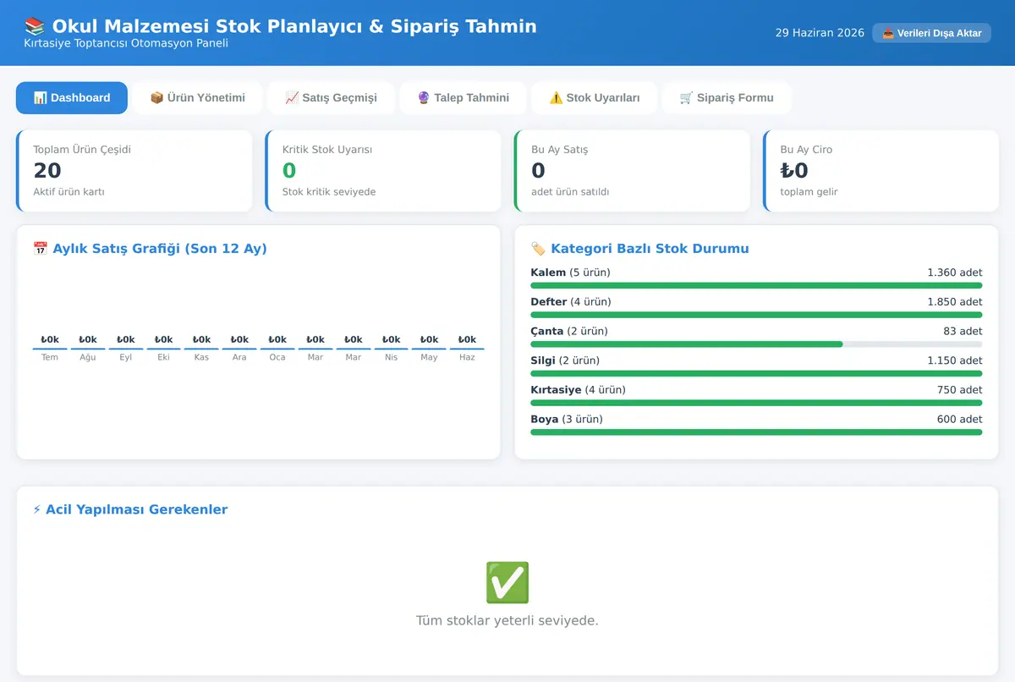Open the Talep Tahmini tab
The image size is (1015, 682).
(x=463, y=97)
